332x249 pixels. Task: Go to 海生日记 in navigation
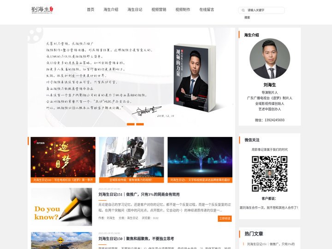click(135, 10)
